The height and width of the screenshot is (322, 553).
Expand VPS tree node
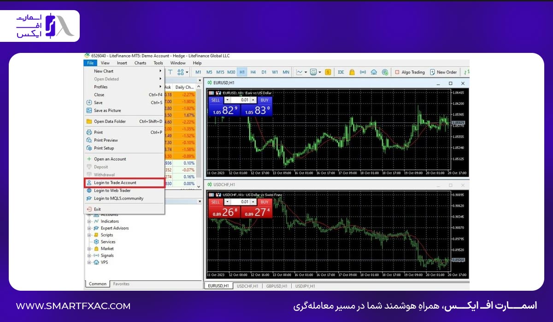click(89, 263)
